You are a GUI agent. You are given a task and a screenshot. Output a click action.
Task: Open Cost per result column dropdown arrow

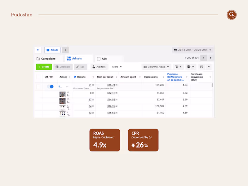(117, 77)
